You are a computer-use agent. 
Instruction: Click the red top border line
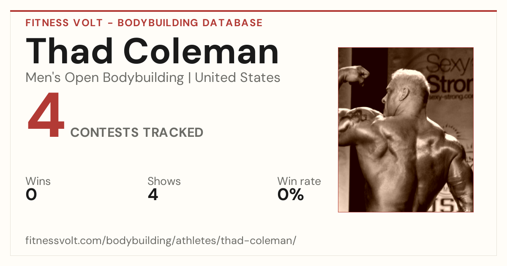point(253,11)
